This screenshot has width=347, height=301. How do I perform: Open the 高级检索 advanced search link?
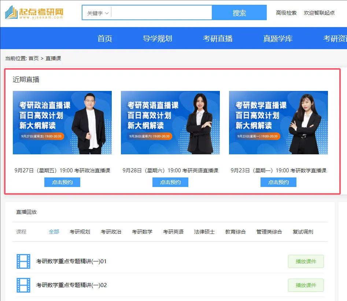[x=286, y=13]
